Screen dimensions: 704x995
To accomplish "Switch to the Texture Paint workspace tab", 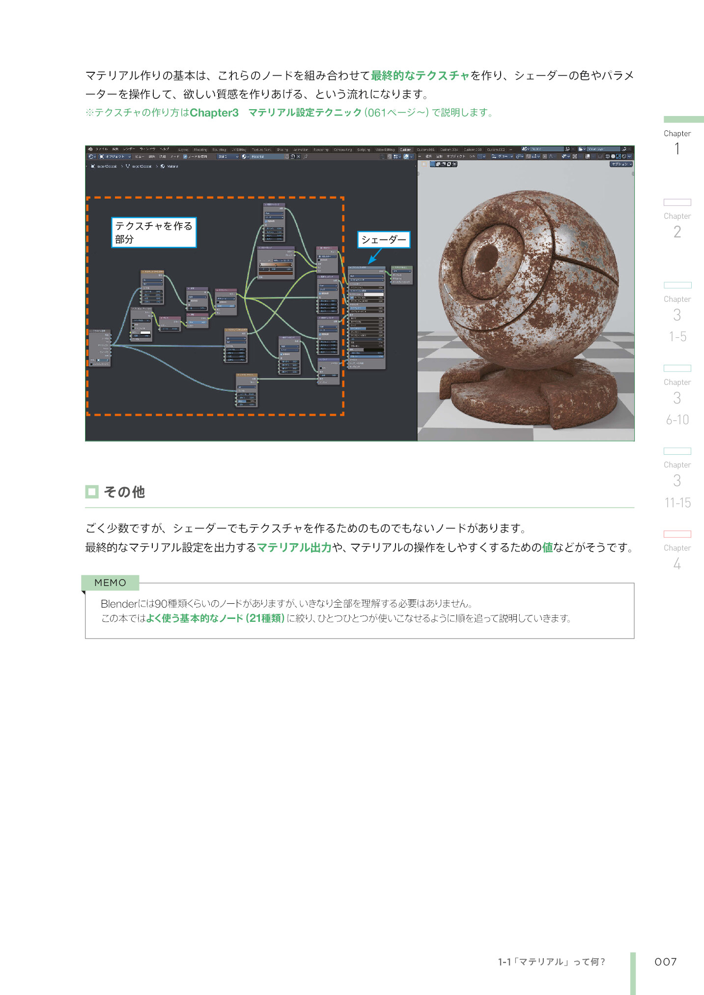I will click(261, 149).
